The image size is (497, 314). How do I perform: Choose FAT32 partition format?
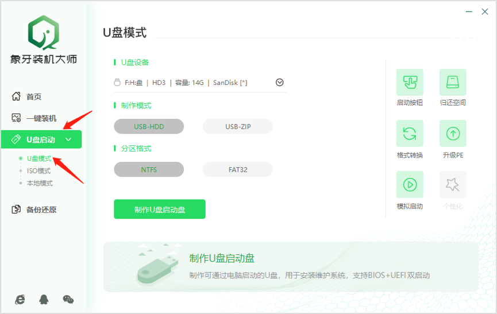pyautogui.click(x=237, y=169)
